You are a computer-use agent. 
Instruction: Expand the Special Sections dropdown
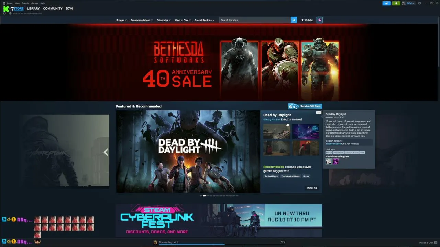click(204, 20)
